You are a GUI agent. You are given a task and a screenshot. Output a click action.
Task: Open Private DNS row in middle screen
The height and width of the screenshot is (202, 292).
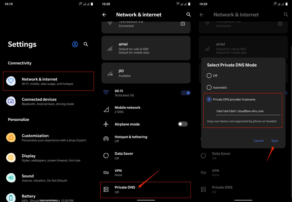146,190
